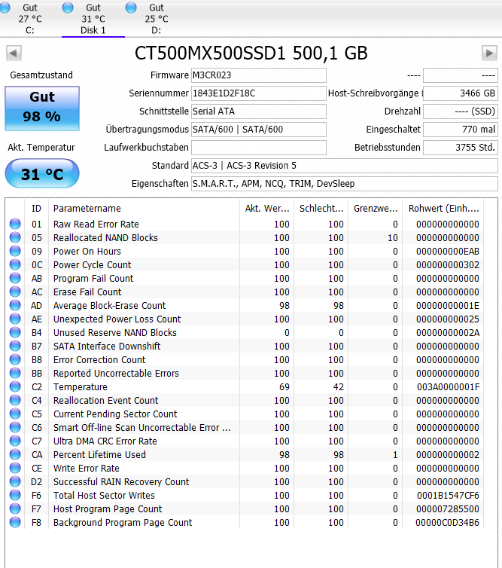The height and width of the screenshot is (568, 502).
Task: Click raw value 000000000EAB
Action: pos(448,252)
